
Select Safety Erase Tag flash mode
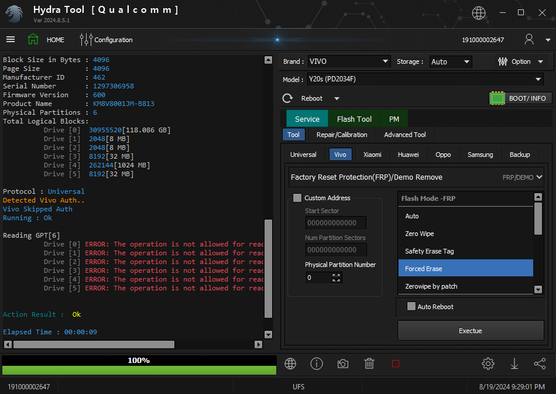[x=466, y=251]
